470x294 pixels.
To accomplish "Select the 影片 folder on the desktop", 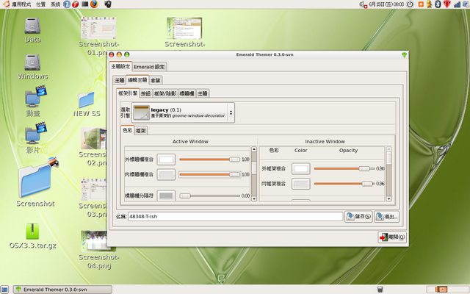I will (35, 138).
